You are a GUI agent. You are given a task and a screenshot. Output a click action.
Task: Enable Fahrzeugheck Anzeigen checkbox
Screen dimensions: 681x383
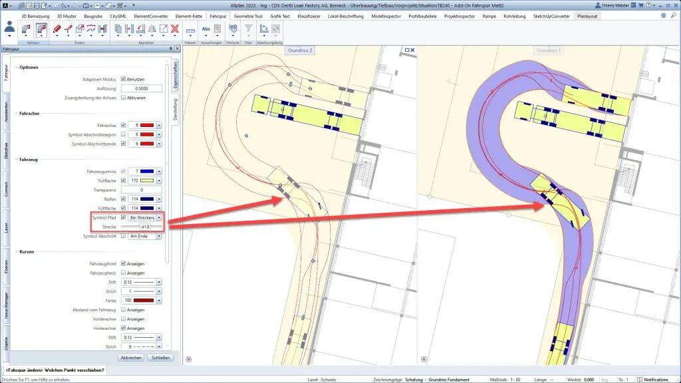click(x=123, y=273)
